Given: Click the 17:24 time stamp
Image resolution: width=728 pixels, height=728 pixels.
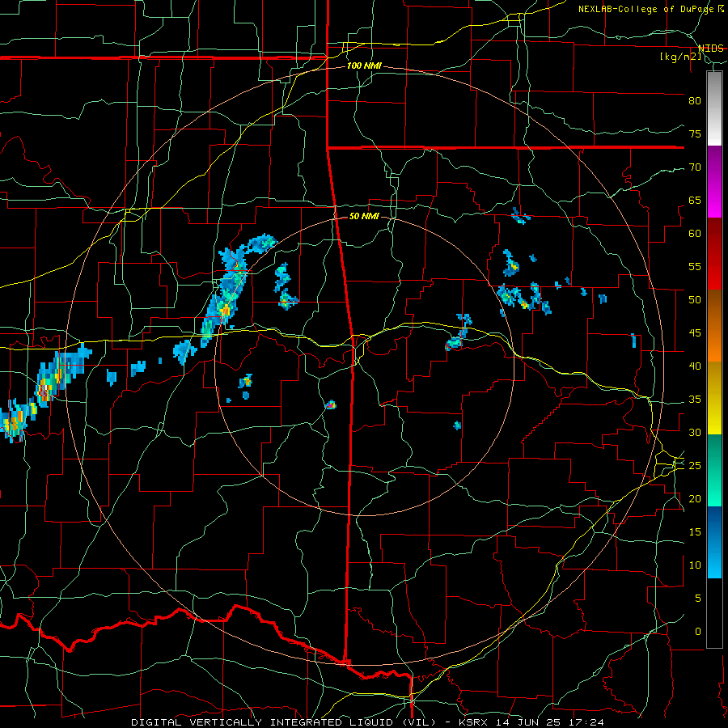Looking at the screenshot, I should (586, 722).
